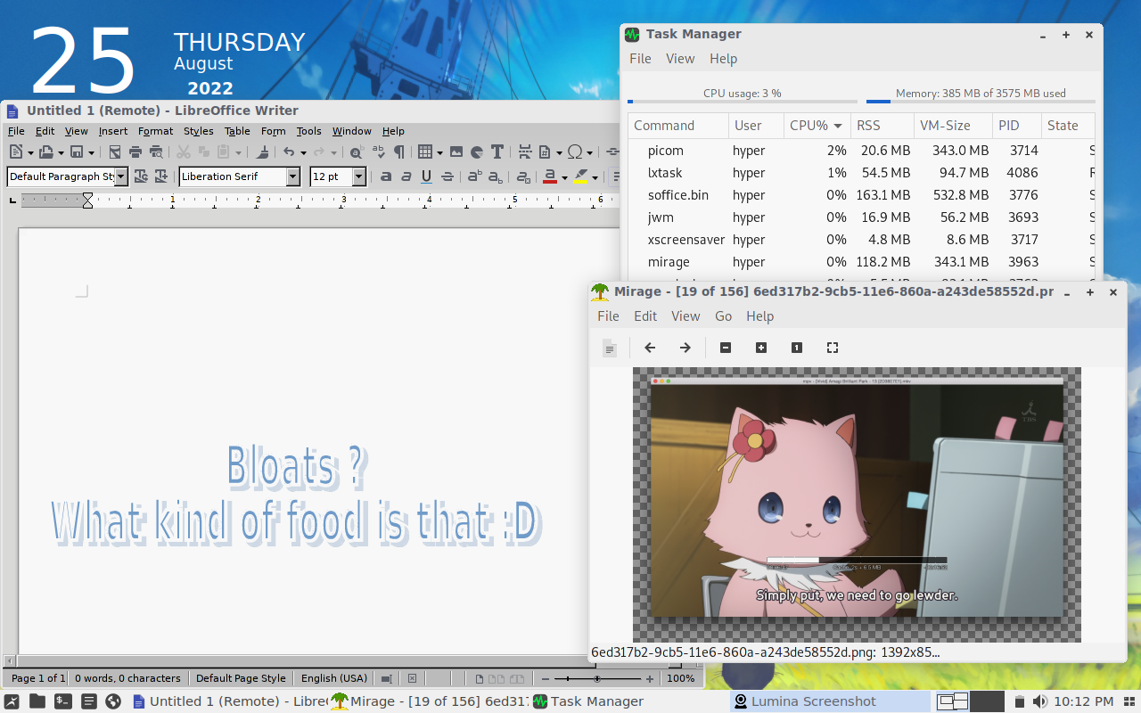
Task: Click the Undo arrow in Writer
Action: coord(289,152)
